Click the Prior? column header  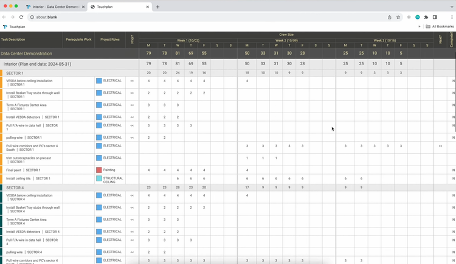tap(132, 40)
